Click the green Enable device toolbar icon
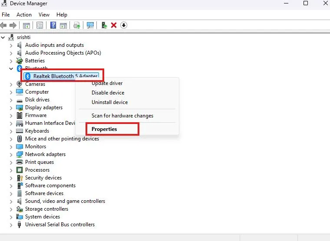Viewport: 330px width, 241px height. pos(104,26)
